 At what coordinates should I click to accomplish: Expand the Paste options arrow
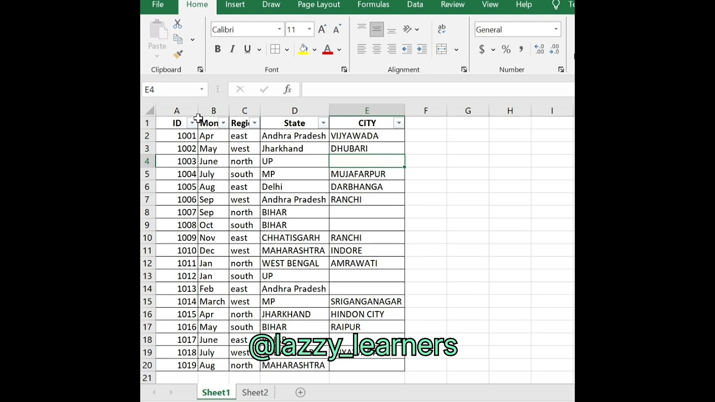click(157, 56)
